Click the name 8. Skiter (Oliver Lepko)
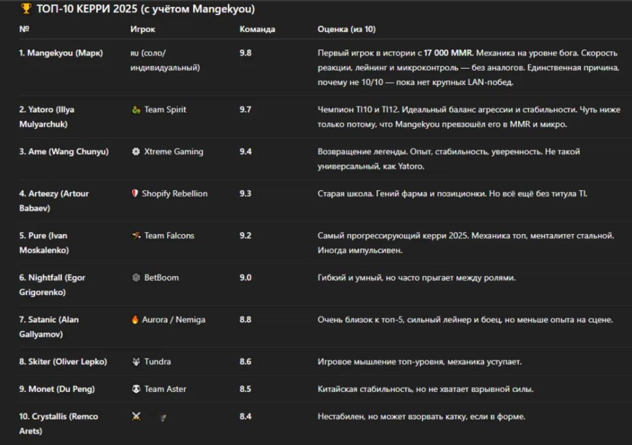The height and width of the screenshot is (445, 632). point(63,362)
